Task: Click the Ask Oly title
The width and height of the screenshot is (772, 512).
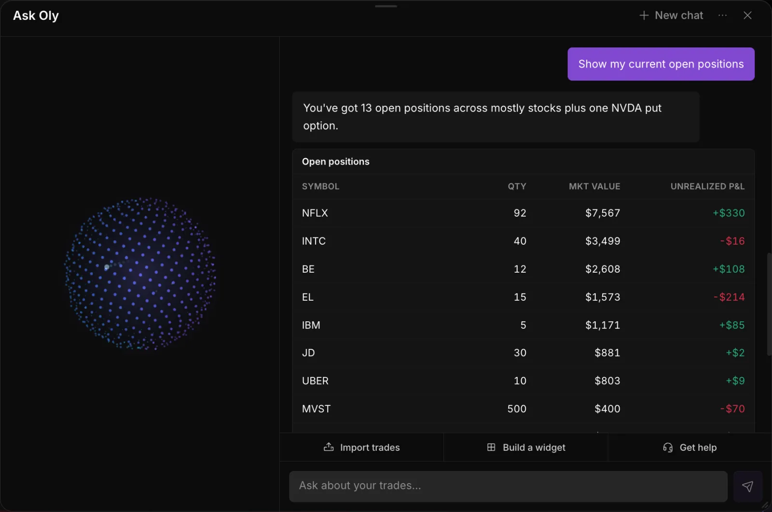Action: (36, 15)
